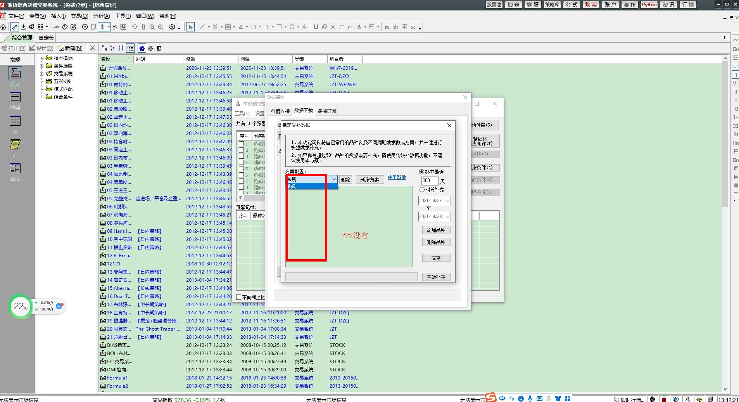
Task: Select the percent retracement drawing tool
Action: [x=215, y=27]
